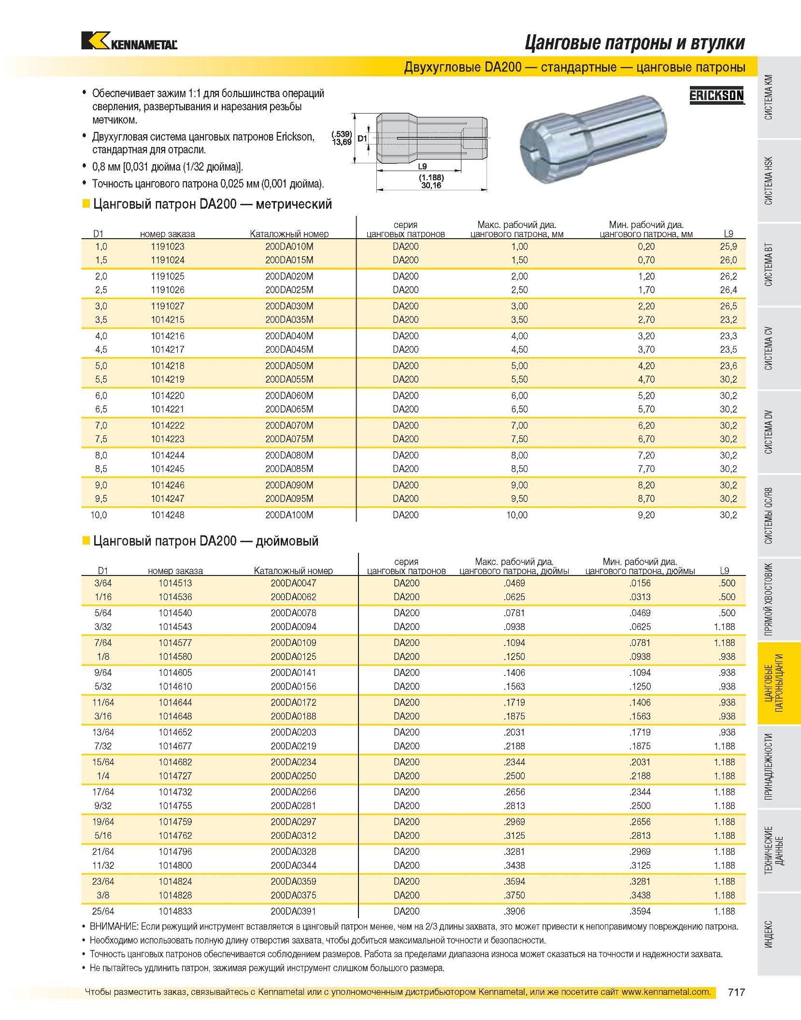Select order number 1014219
Screen dimensions: 801x1020
(x=168, y=379)
